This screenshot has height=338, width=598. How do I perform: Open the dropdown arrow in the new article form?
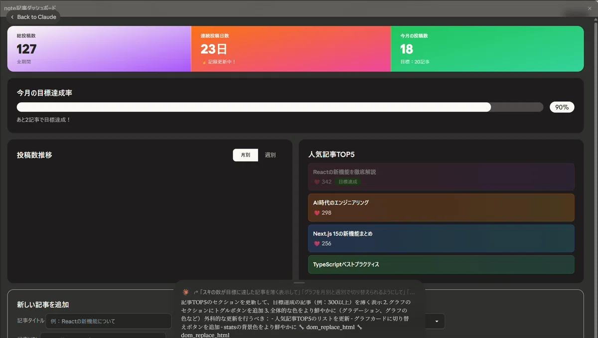[x=437, y=322]
